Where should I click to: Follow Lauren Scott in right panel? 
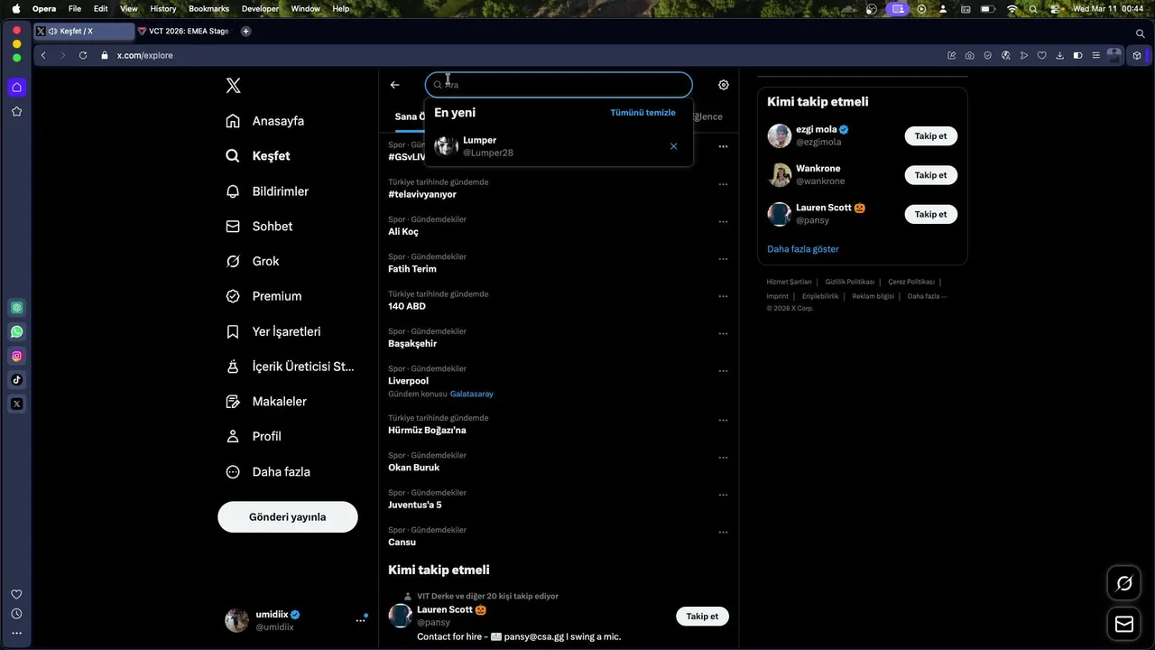click(930, 214)
